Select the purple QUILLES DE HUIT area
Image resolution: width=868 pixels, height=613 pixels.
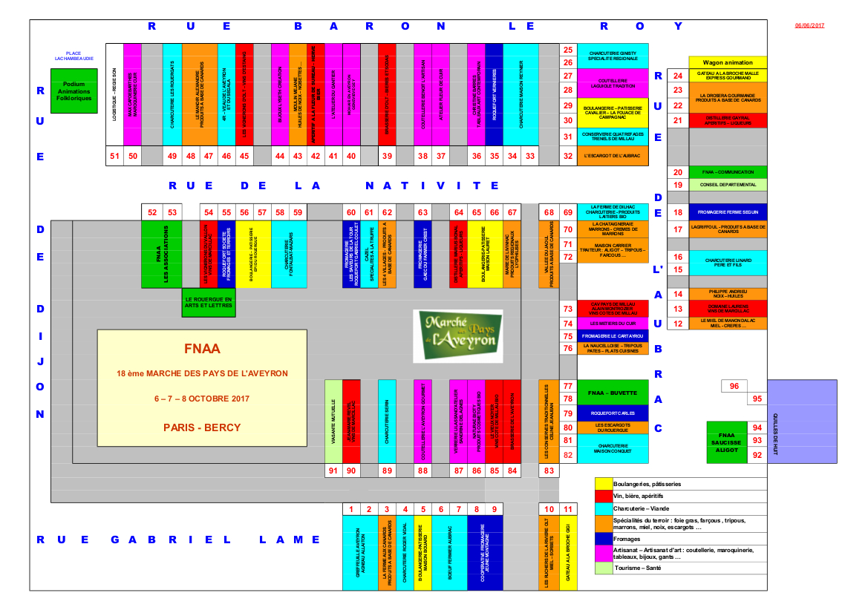(802, 422)
